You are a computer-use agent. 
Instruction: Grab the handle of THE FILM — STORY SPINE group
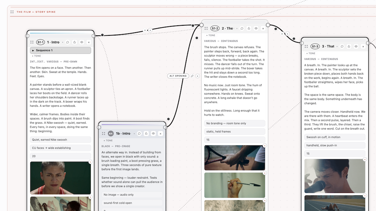click(12, 12)
